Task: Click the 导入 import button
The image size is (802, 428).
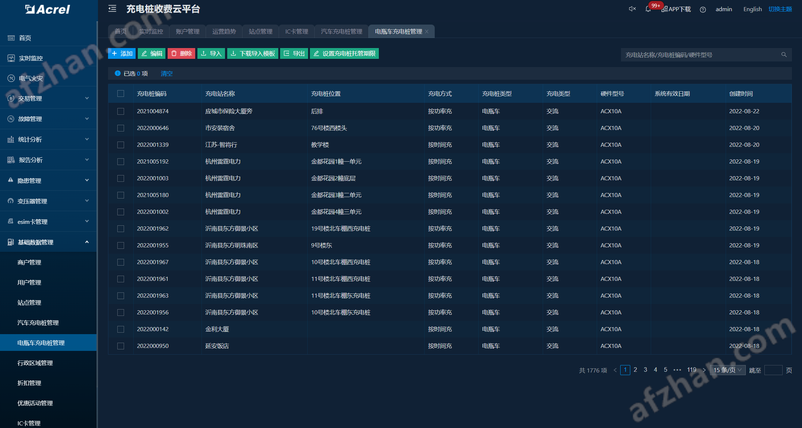Action: coord(211,54)
